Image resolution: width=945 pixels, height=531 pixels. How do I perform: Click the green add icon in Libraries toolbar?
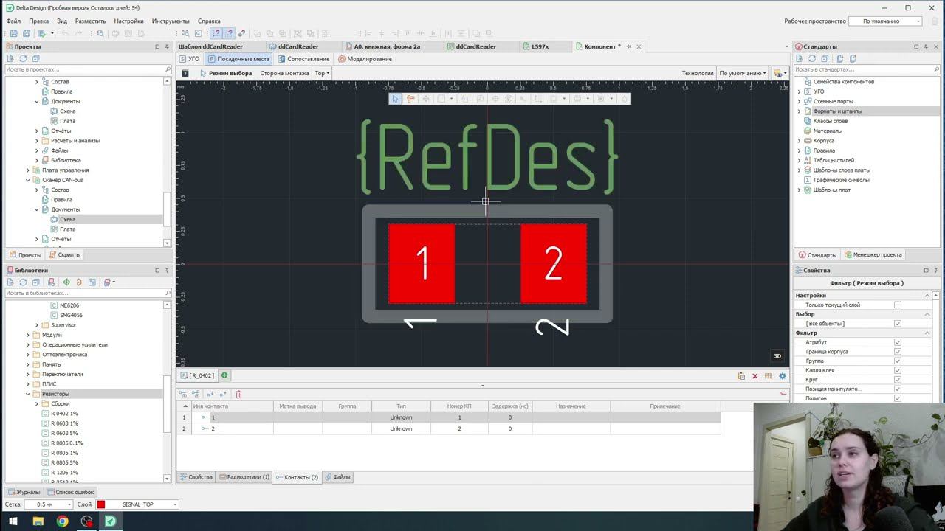(66, 282)
